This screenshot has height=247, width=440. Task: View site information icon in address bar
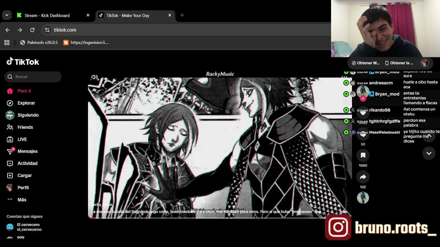pyautogui.click(x=47, y=30)
